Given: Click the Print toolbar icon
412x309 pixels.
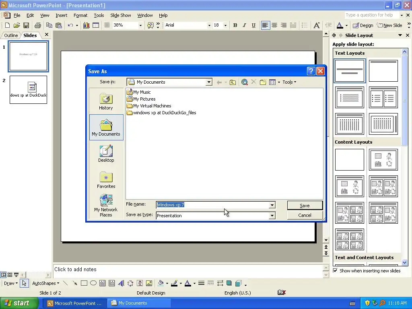Looking at the screenshot, I should (38, 25).
